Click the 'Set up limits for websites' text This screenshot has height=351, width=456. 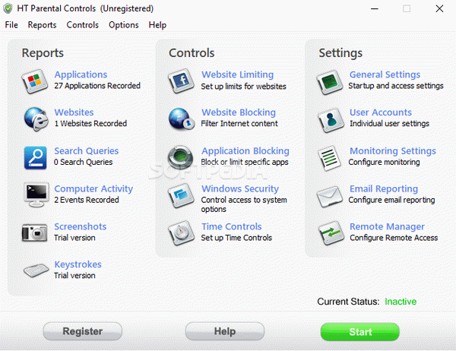tap(244, 87)
